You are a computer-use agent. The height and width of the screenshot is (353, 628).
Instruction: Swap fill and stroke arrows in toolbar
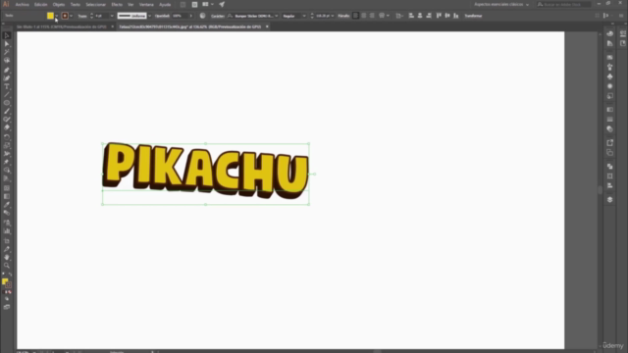point(10,275)
